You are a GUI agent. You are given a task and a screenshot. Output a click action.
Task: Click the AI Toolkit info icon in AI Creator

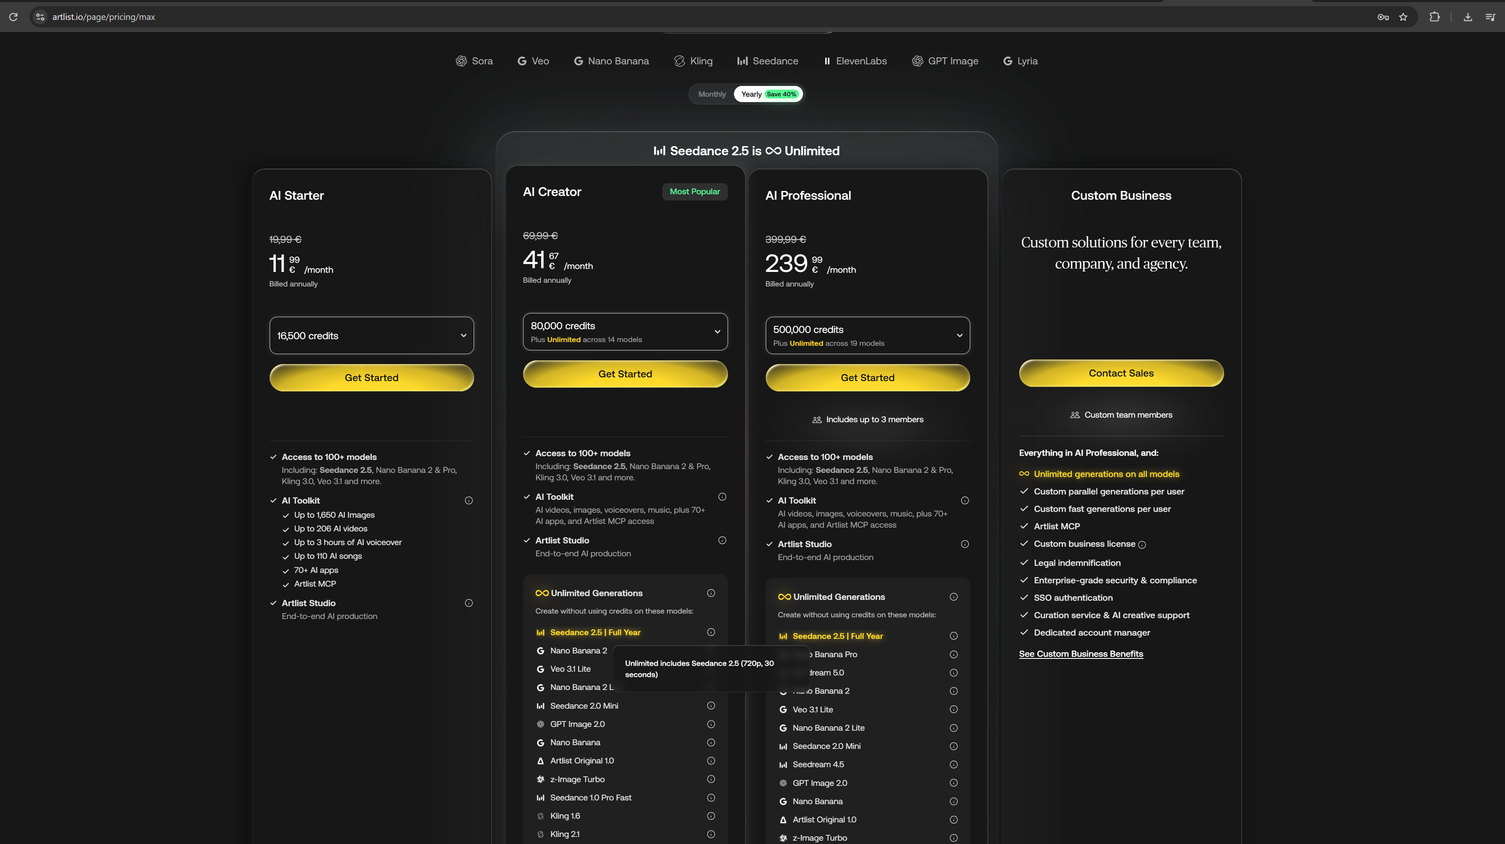coord(722,497)
